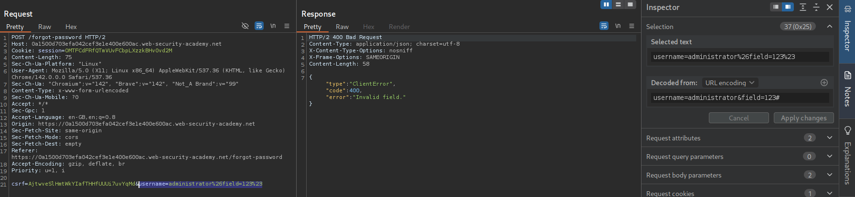Switch Request view to Hex tab
The image size is (855, 197).
[71, 27]
